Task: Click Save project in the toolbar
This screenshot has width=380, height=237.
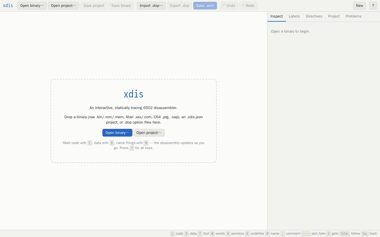Action: point(94,5)
